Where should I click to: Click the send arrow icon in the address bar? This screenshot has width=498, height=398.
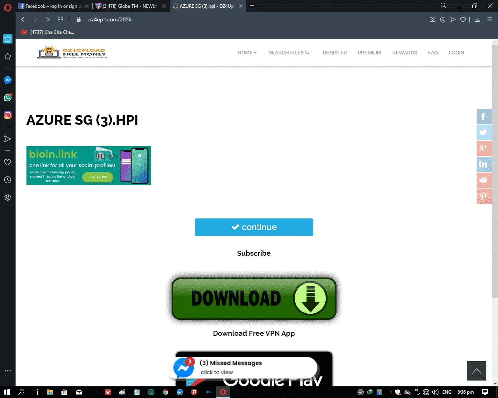tap(453, 19)
